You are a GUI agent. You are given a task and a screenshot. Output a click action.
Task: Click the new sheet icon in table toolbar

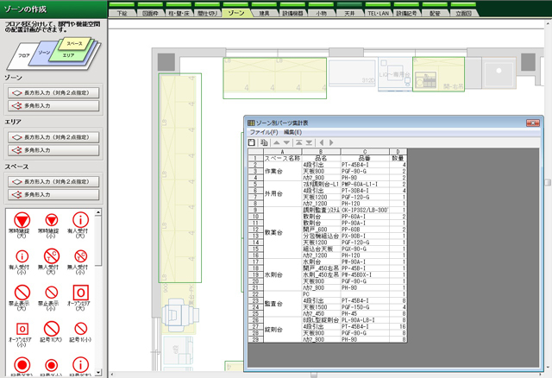click(251, 142)
